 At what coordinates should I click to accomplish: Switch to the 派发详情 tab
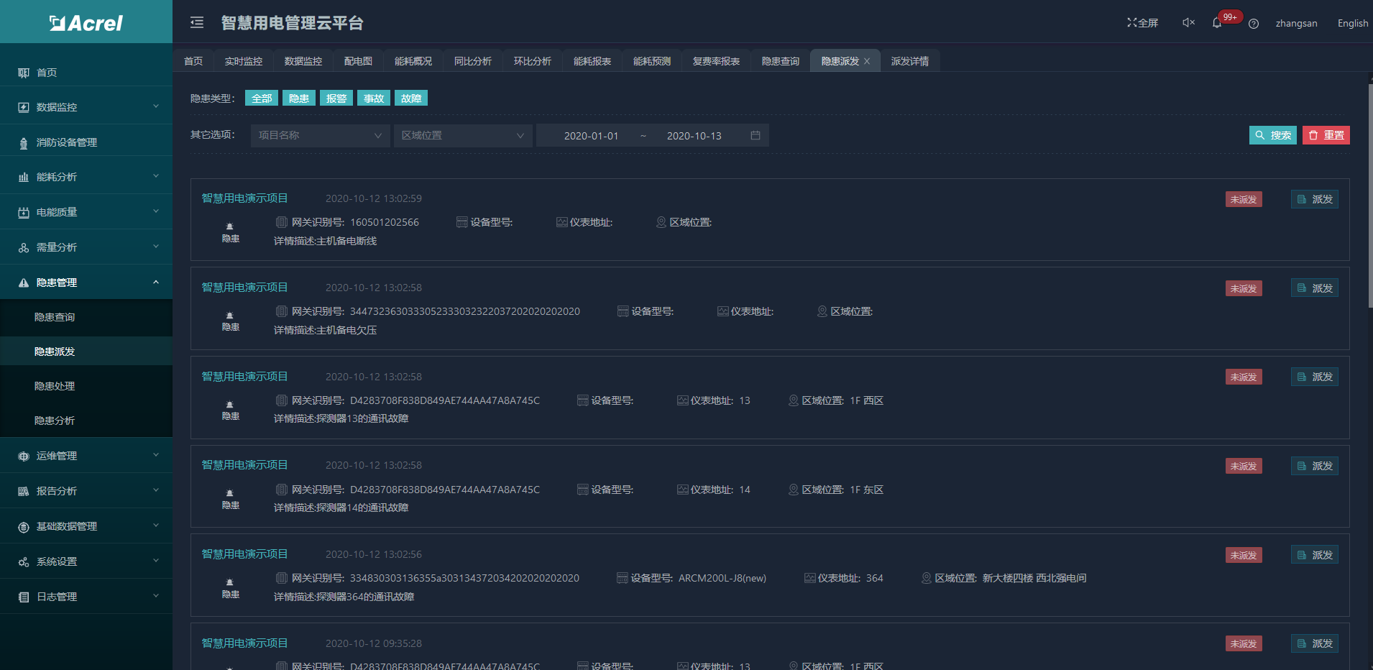coord(910,61)
